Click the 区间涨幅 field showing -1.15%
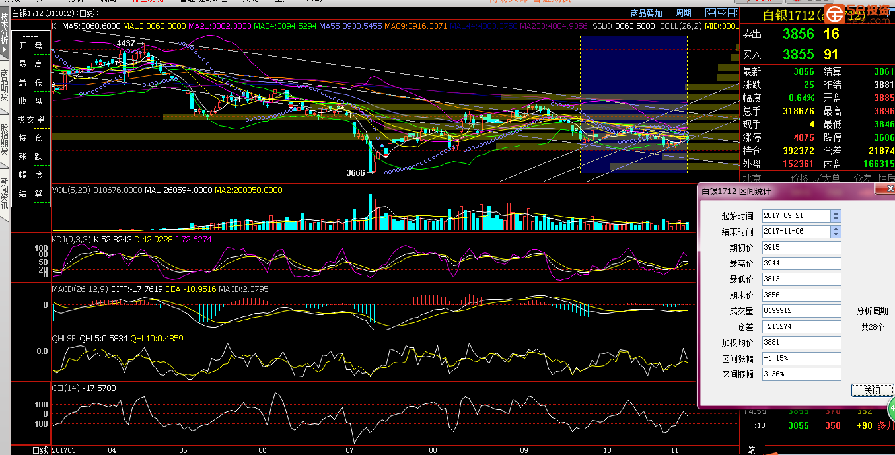Screen dimensions: 895x455 click(802, 359)
